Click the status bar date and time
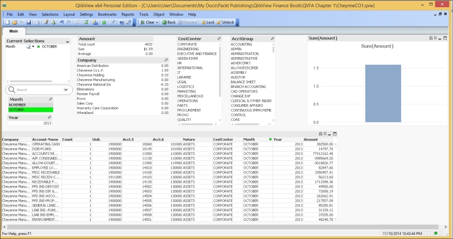 402,233
